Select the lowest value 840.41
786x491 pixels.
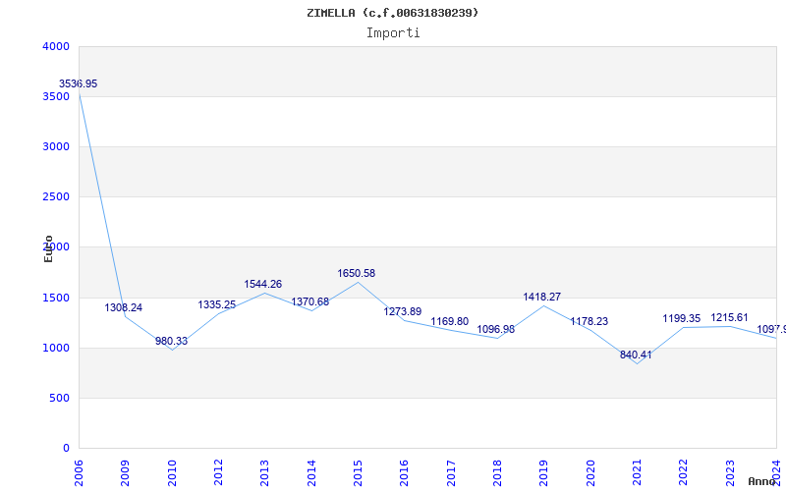[636, 355]
